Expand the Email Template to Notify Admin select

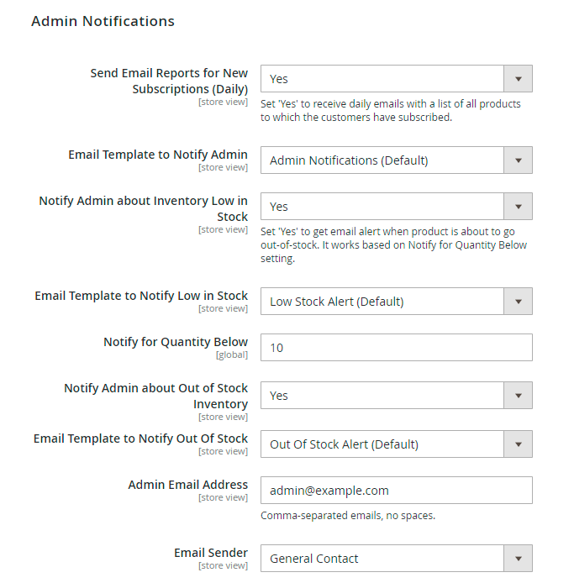pos(382,160)
